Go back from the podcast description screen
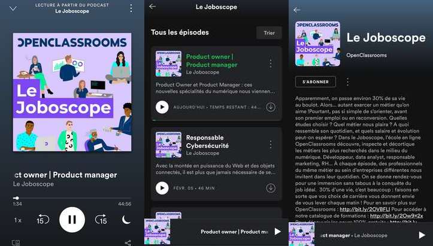The width and height of the screenshot is (433, 246). (x=297, y=10)
